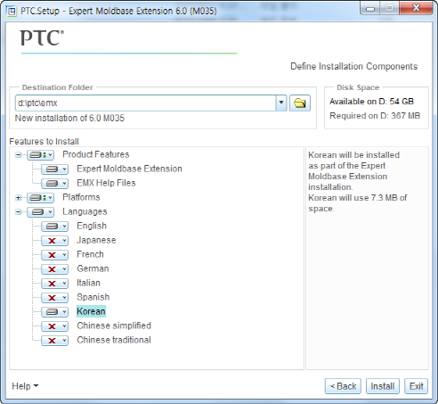Toggle Korean language install icon

55,311
